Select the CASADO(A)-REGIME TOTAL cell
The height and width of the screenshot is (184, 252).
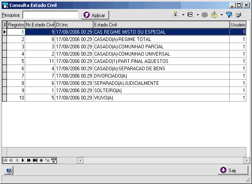pyautogui.click(x=162, y=39)
